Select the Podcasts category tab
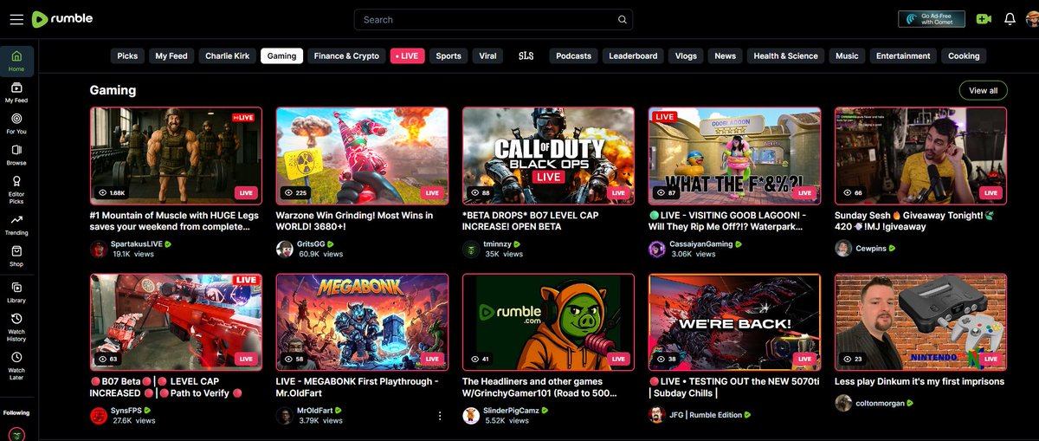 click(573, 55)
